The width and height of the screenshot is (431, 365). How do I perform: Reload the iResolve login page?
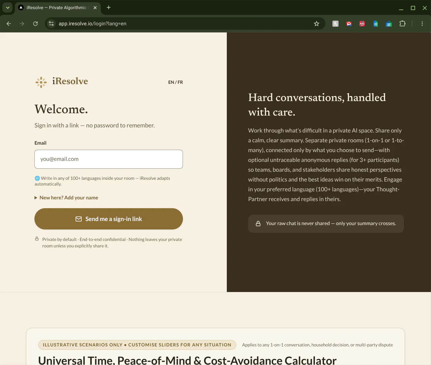[35, 24]
